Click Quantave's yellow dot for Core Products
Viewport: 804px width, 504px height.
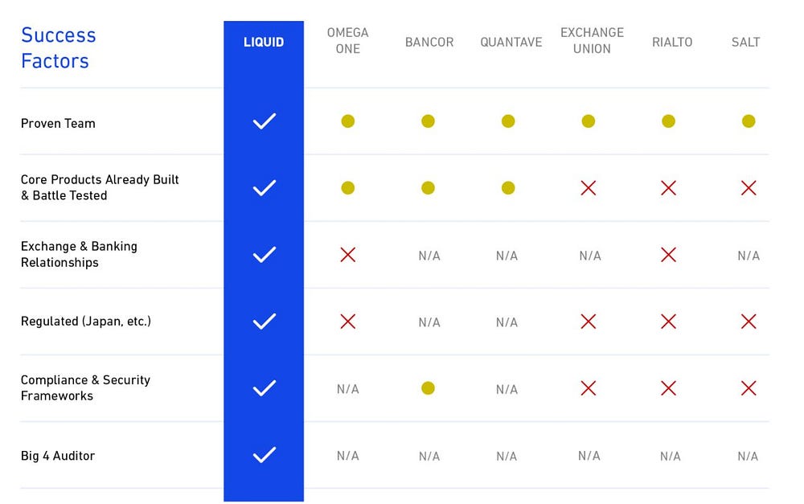[x=507, y=188]
